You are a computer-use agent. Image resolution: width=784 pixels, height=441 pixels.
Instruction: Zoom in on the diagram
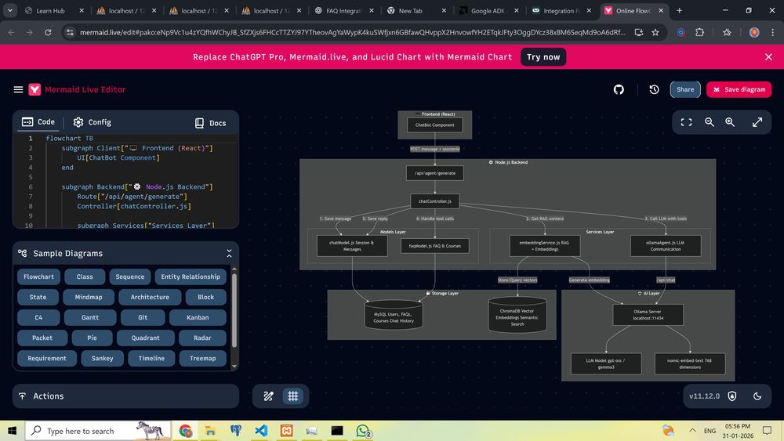(730, 122)
